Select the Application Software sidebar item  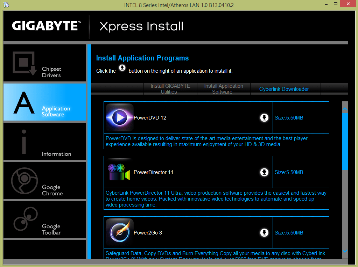44,102
